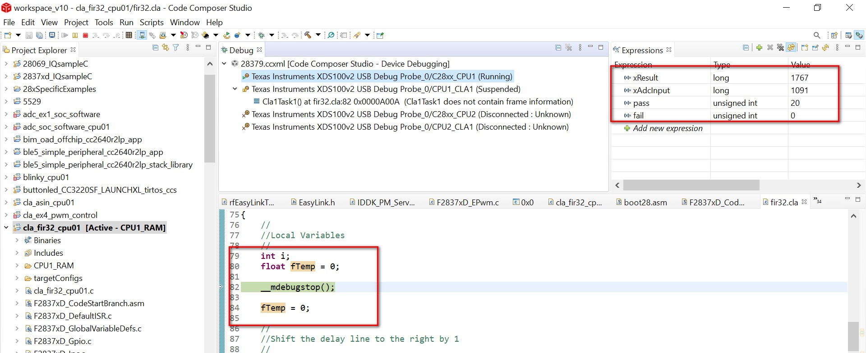The width and height of the screenshot is (866, 353).
Task: Close the Expressions view tab
Action: [x=669, y=50]
